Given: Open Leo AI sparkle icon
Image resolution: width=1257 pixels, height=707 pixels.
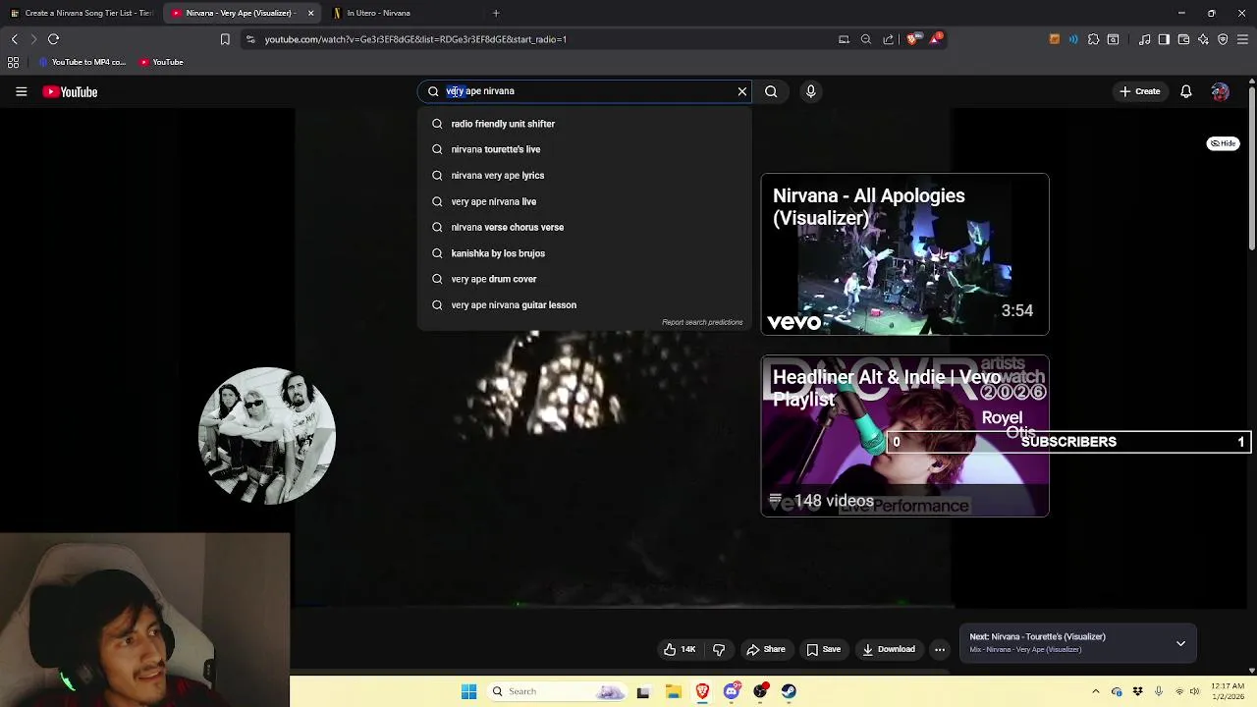Looking at the screenshot, I should click(x=1203, y=39).
